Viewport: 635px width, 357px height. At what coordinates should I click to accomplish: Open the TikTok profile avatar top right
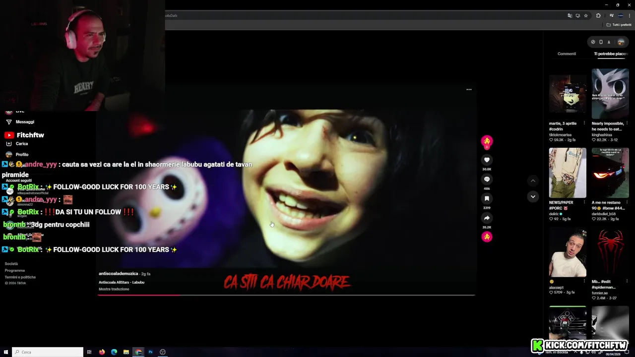621,42
